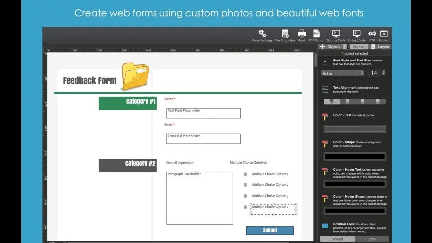This screenshot has width=432, height=243.
Task: Click the Unlock button
Action: 337,239
